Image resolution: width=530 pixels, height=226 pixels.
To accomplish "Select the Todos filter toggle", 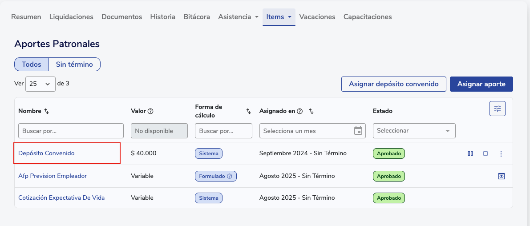I will (x=32, y=65).
